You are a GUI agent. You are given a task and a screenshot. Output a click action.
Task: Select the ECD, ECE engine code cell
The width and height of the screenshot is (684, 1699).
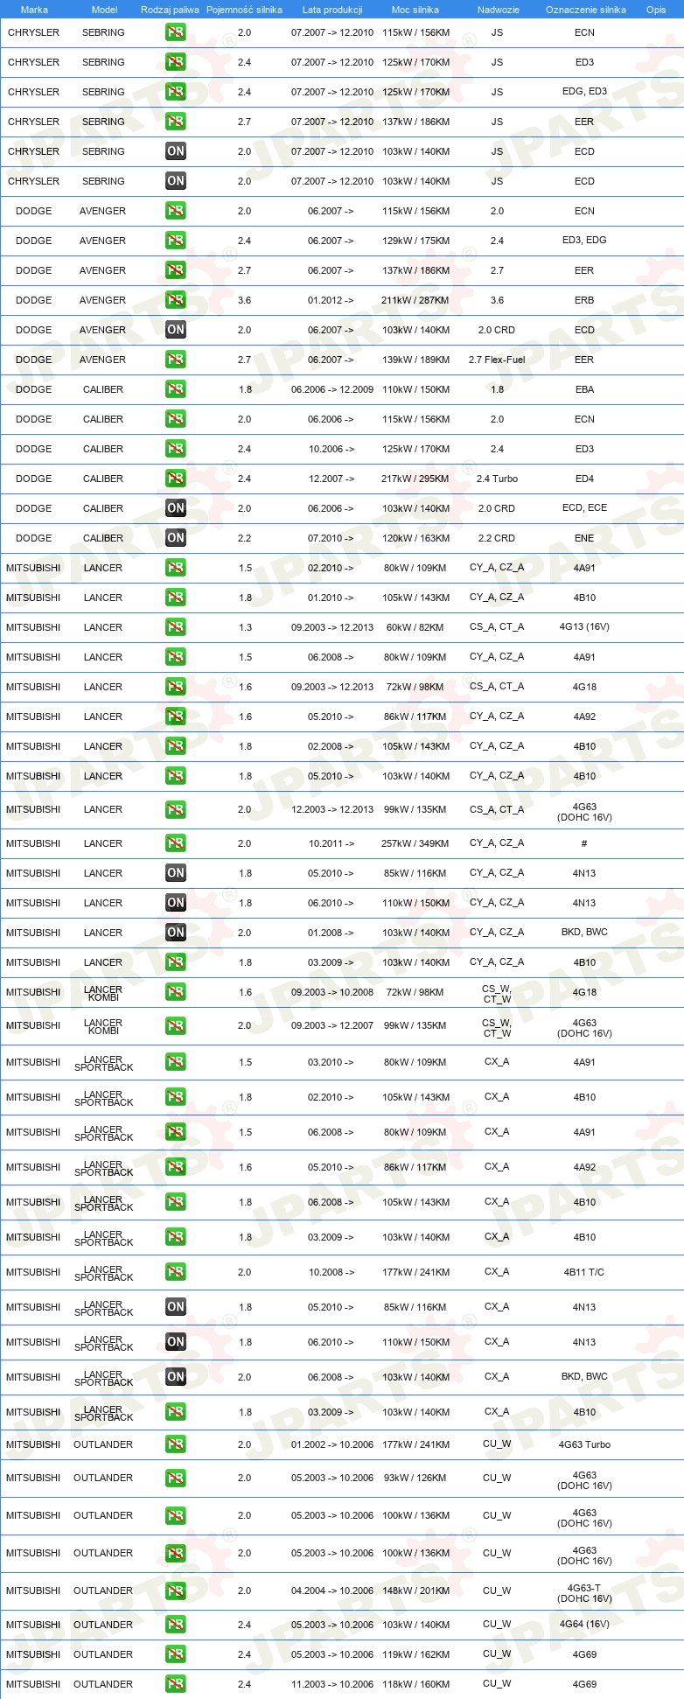[x=584, y=507]
